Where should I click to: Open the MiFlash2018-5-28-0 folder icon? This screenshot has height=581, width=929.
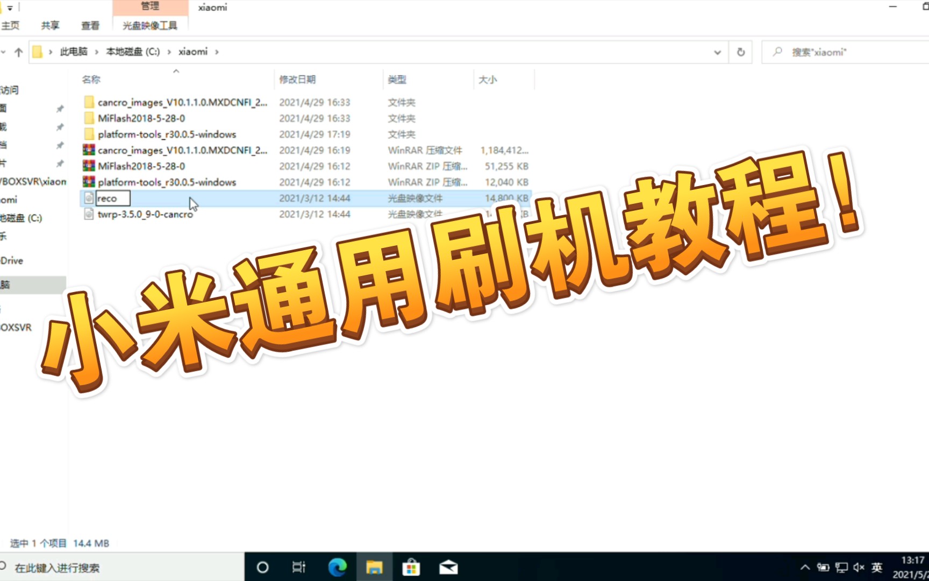click(89, 118)
